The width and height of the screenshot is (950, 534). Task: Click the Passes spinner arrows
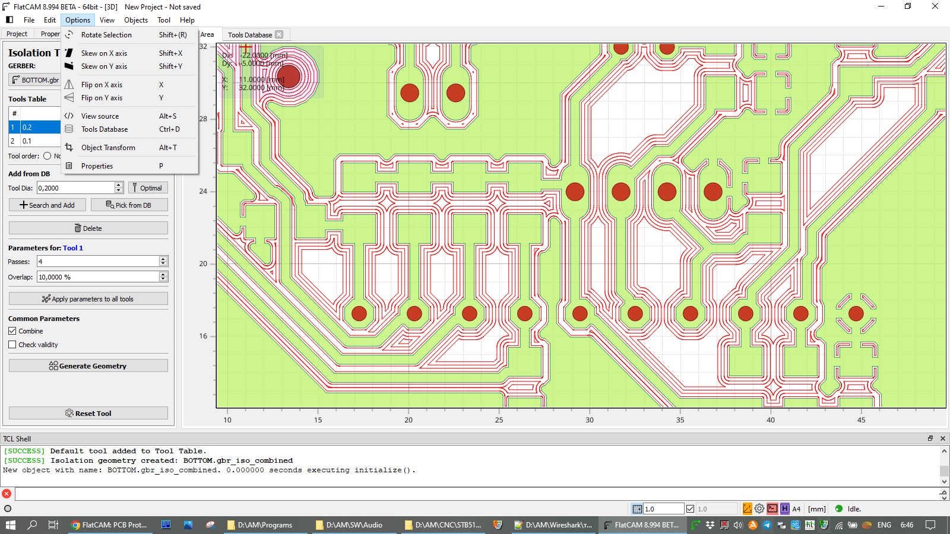click(x=163, y=262)
